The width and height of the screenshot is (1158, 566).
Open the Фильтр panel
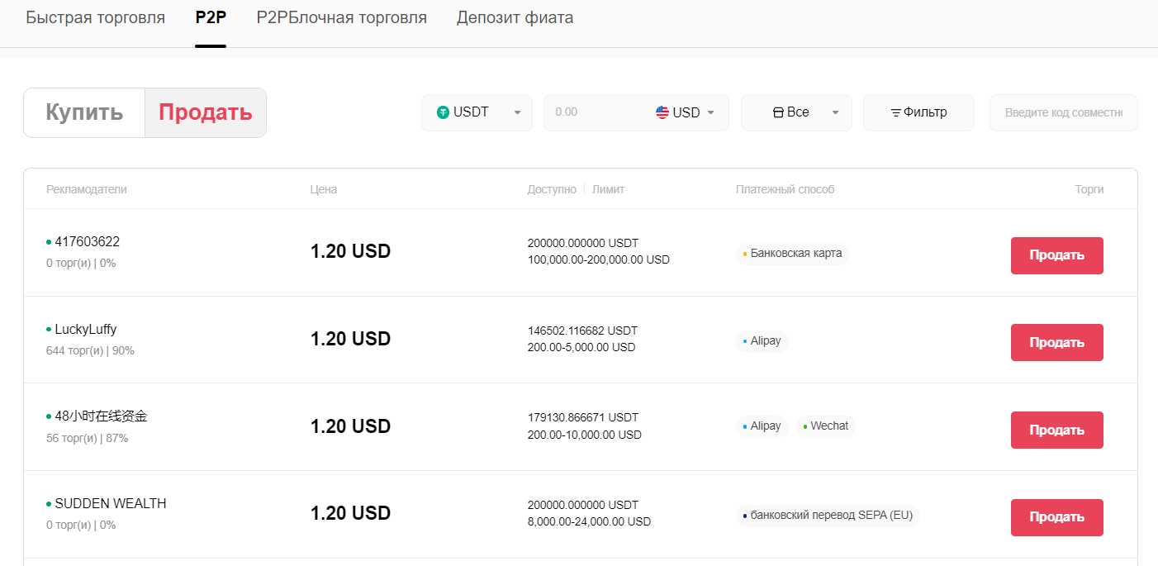click(918, 112)
